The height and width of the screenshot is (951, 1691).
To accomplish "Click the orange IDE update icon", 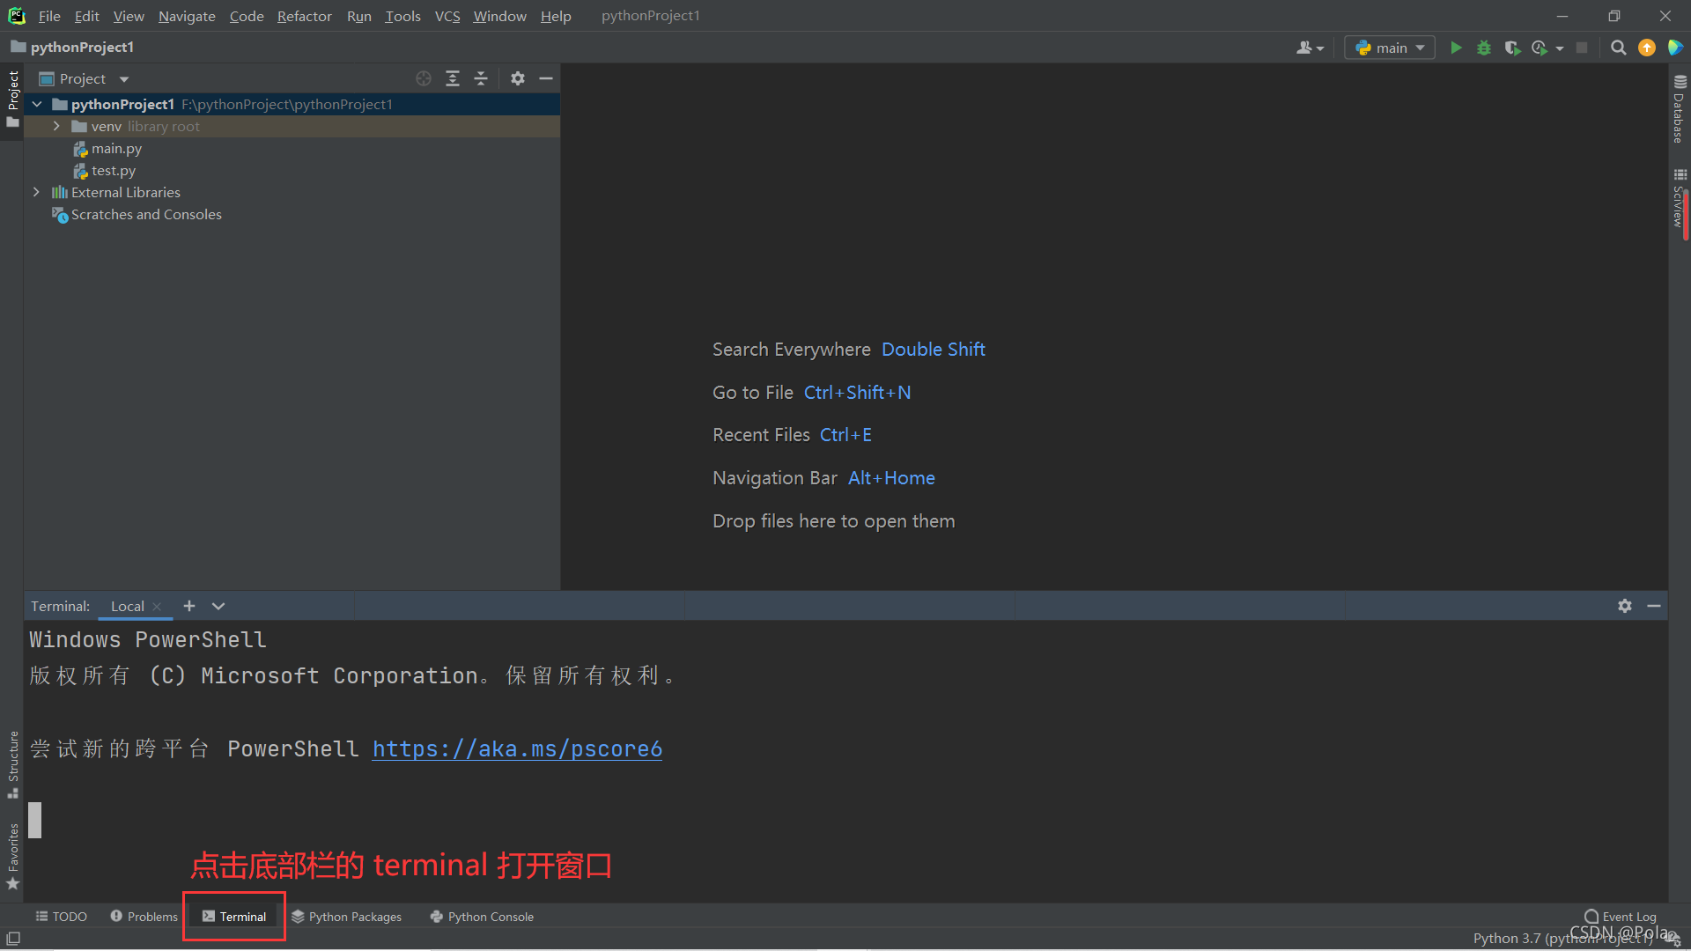I will [1646, 48].
